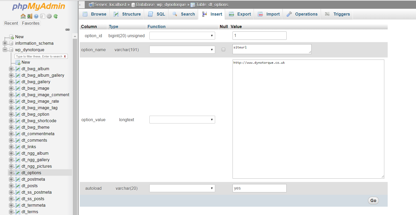Expand the dt_ngg_pictures table node
The height and width of the screenshot is (215, 416).
[11, 166]
